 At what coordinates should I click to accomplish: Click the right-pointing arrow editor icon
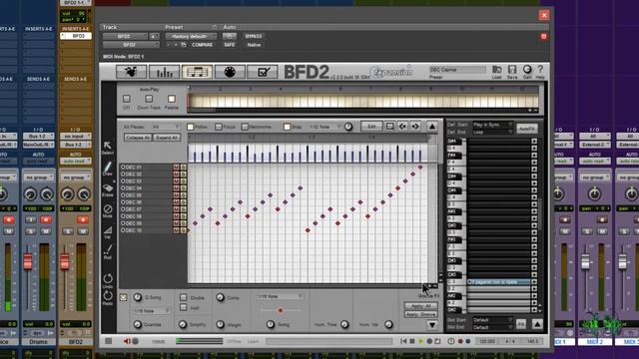pos(415,127)
